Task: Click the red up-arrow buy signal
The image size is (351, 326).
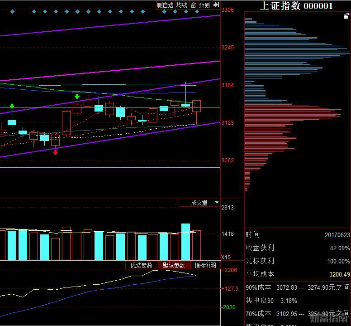Action: (55, 152)
